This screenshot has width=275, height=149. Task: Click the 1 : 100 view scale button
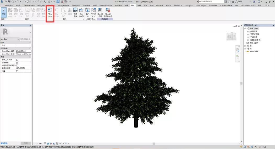[x=38, y=144]
